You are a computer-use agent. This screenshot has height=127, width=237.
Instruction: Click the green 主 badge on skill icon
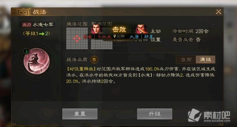(x=26, y=51)
